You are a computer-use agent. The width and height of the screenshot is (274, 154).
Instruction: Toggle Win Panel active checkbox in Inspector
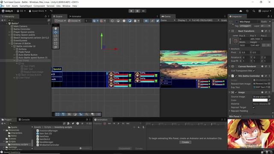(x=237, y=22)
